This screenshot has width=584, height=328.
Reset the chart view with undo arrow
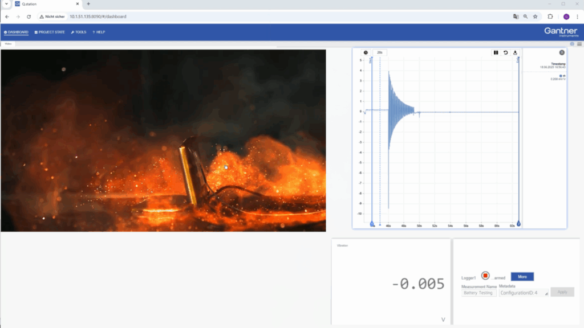coord(505,53)
